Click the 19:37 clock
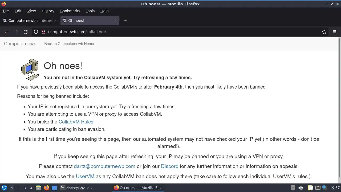Viewport: 341px width, 192px height. click(x=335, y=188)
